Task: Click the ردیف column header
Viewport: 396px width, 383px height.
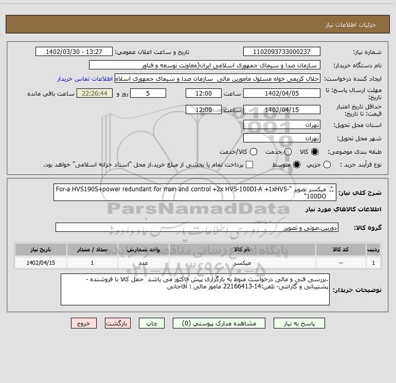Action: [373, 250]
